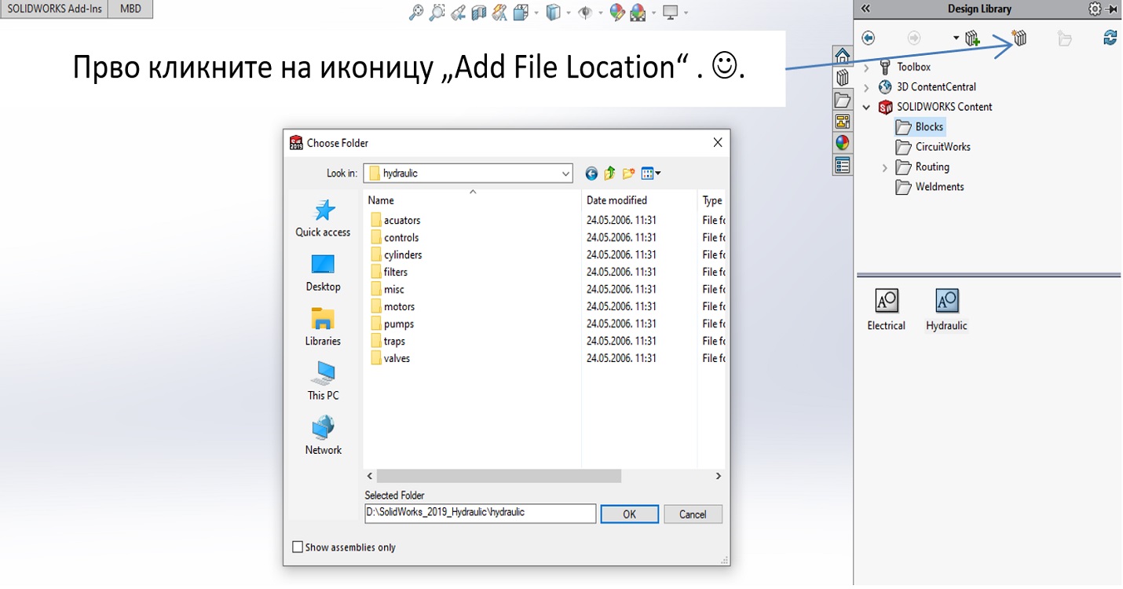The image size is (1123, 589).
Task: Refresh the Design Library
Action: coord(1110,38)
